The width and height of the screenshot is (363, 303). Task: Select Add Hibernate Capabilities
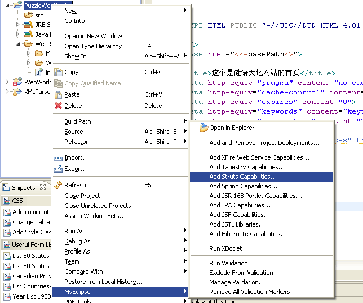pyautogui.click(x=262, y=234)
